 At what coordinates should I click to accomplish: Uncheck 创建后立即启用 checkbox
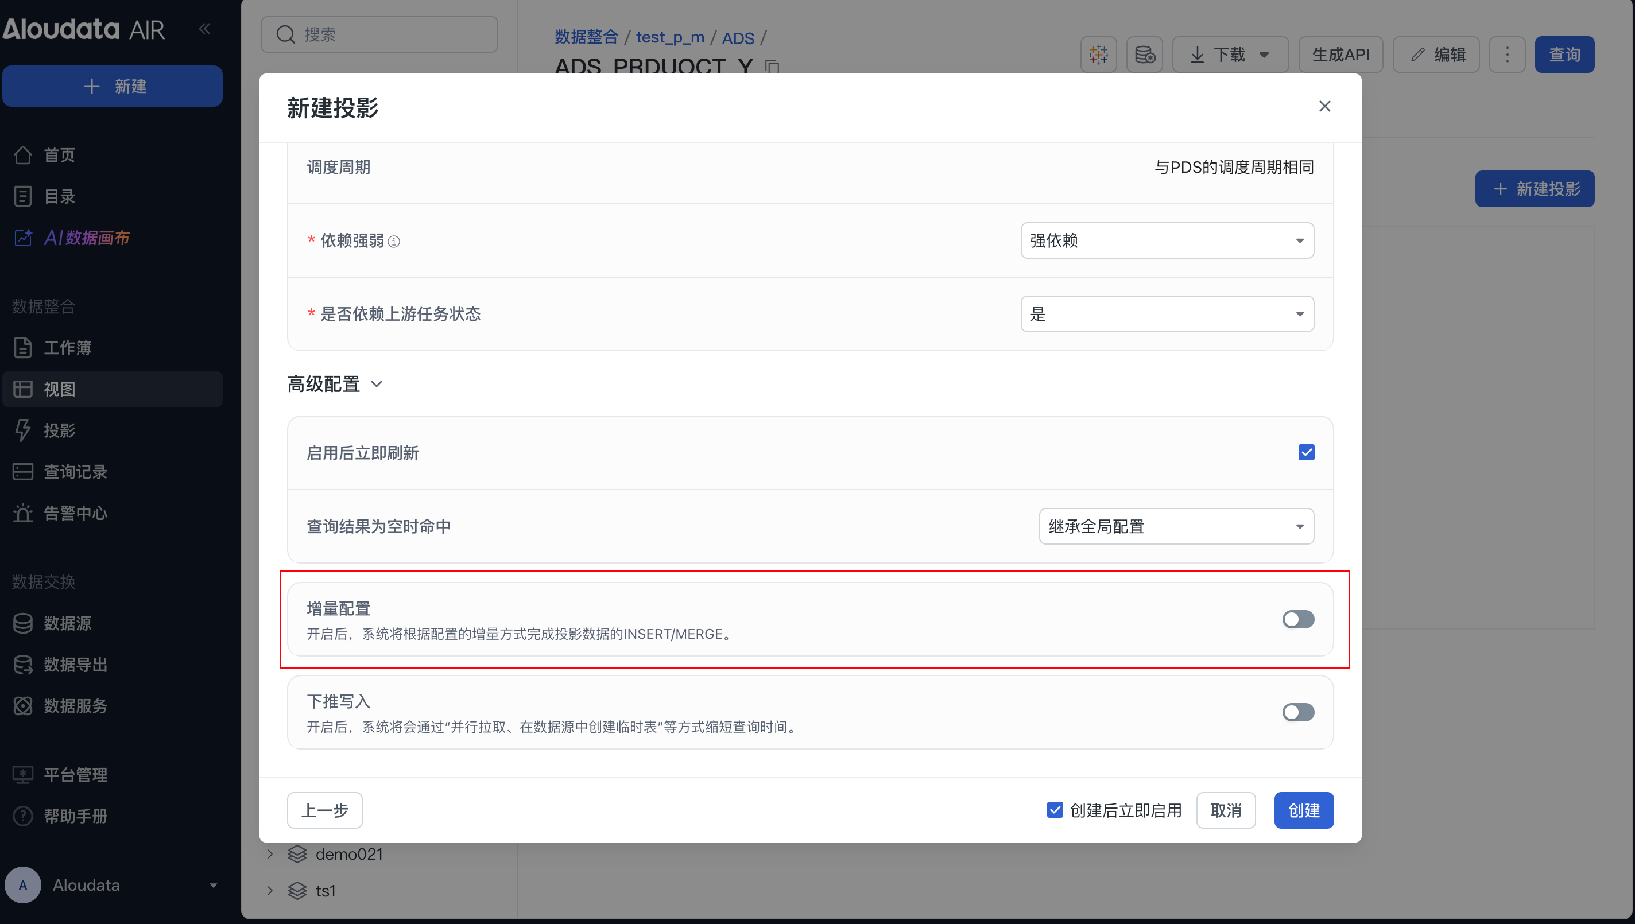[x=1054, y=810]
